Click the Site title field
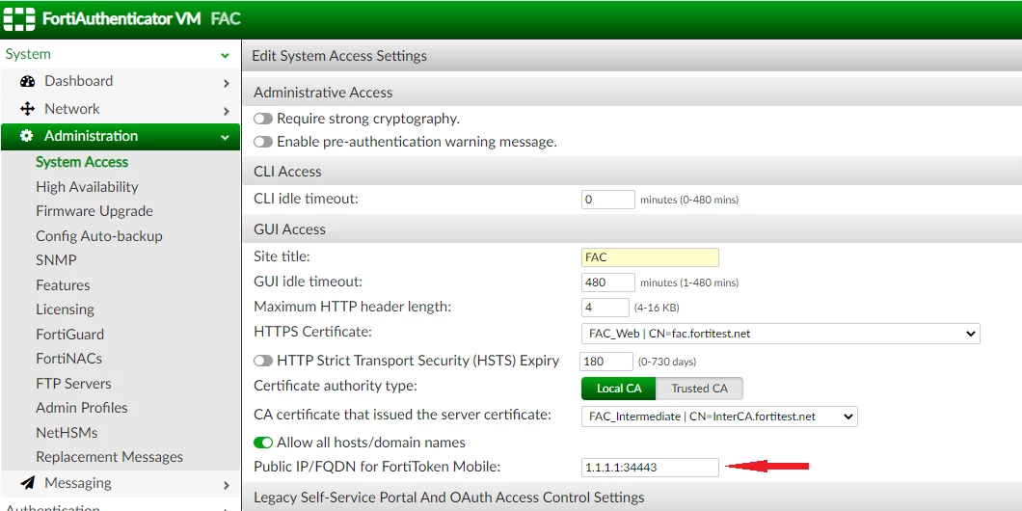This screenshot has height=511, width=1022. [x=650, y=256]
